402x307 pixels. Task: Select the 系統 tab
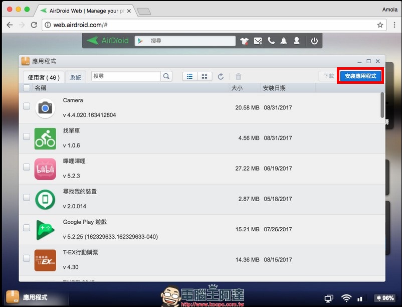(76, 77)
